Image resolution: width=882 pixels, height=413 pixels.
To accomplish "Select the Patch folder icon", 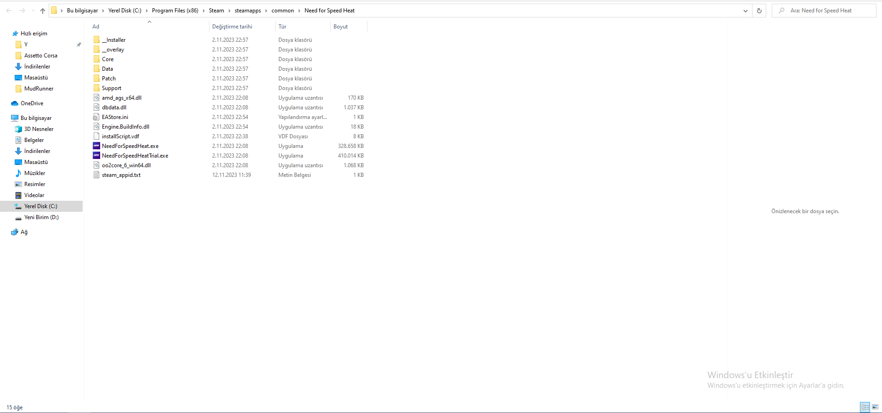I will point(96,79).
